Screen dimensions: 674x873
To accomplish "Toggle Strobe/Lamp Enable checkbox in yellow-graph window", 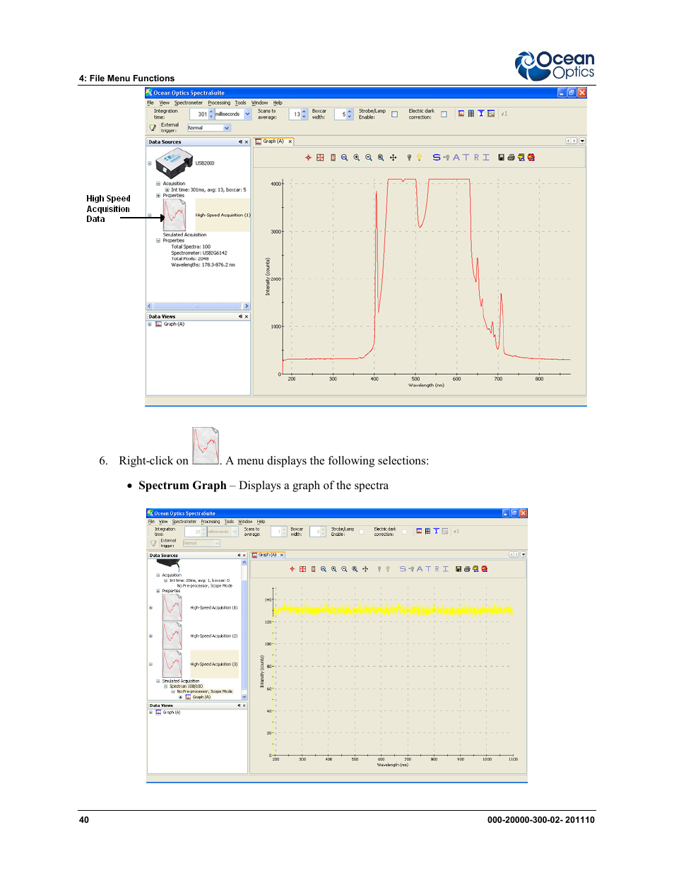I will pos(362,532).
